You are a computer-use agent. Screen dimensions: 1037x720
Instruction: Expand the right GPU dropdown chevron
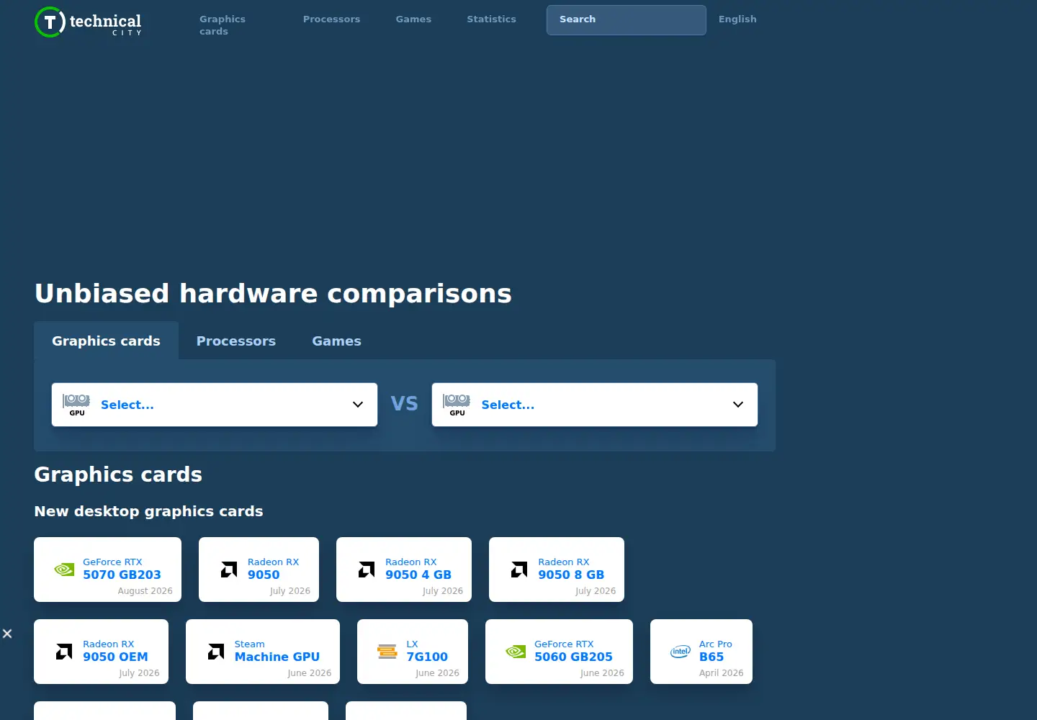[x=738, y=405]
